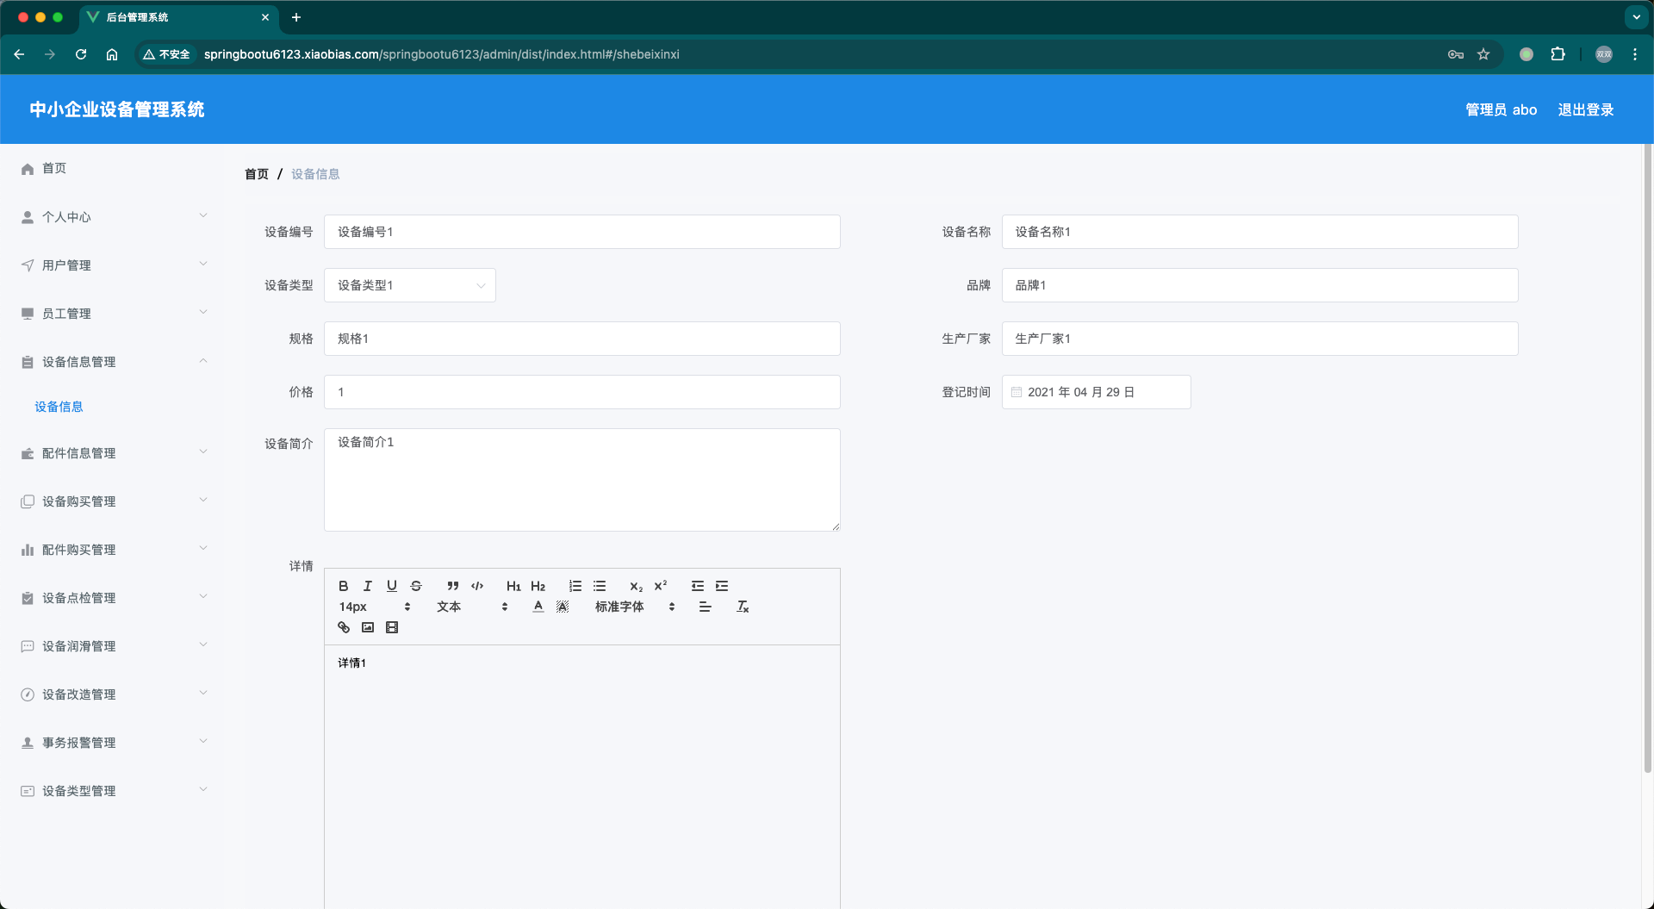Insert a video in the editor
Screen dimensions: 1654x909
click(392, 627)
